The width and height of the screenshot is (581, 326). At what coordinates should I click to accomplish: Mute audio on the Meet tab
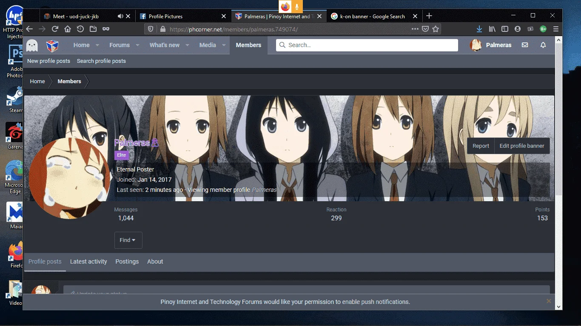pos(120,16)
